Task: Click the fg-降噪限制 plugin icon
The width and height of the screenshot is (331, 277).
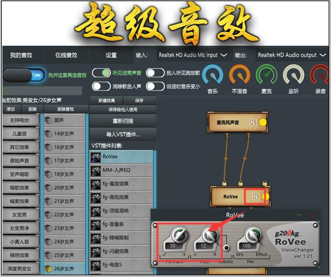Action: (x=96, y=238)
